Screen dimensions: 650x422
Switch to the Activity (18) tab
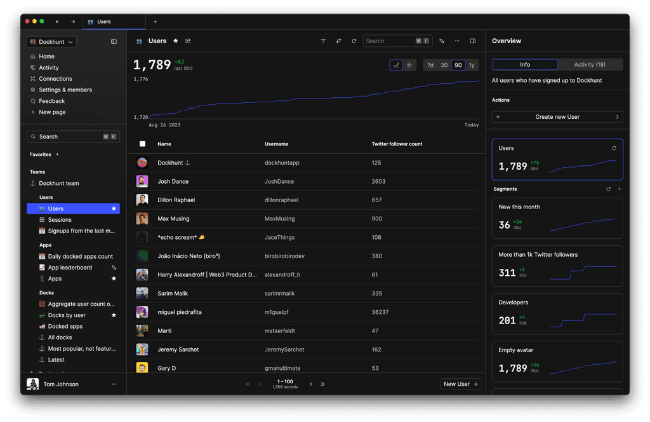coord(590,65)
